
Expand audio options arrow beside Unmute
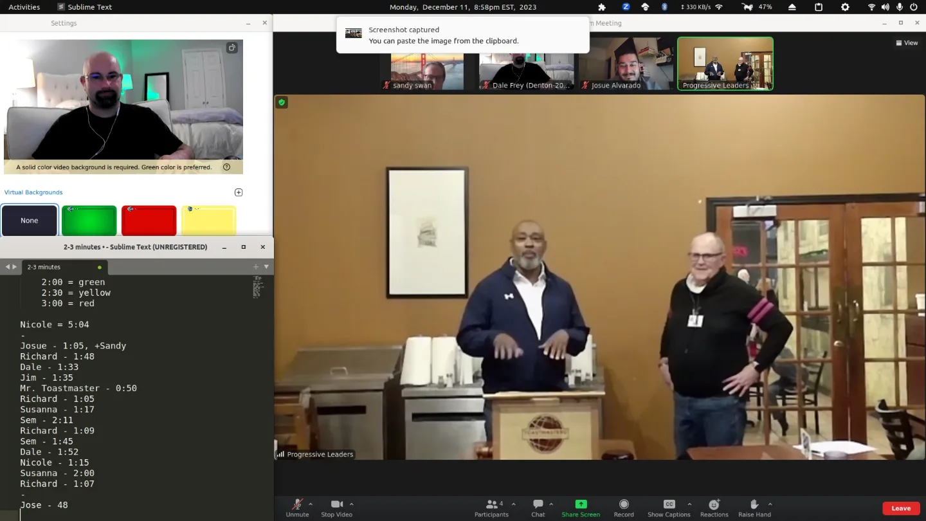pyautogui.click(x=311, y=504)
